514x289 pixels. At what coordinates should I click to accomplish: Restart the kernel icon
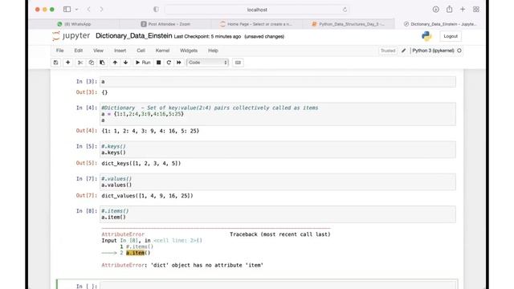point(169,63)
